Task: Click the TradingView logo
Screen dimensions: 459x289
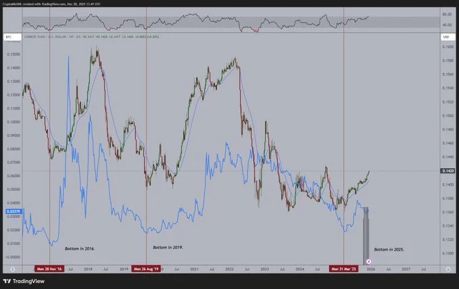Action: (x=24, y=281)
